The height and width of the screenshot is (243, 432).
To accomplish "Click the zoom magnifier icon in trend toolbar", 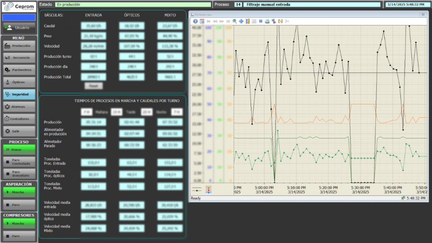I will (x=235, y=21).
